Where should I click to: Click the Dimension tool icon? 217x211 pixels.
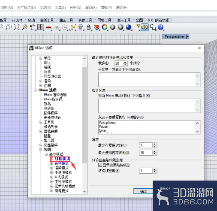click(x=153, y=27)
